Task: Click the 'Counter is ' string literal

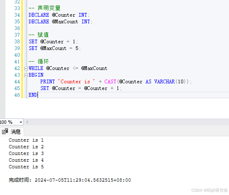Action: pyautogui.click(x=76, y=82)
